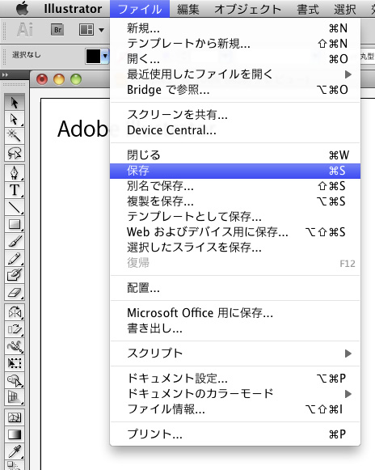375x470 pixels.
Task: Open the Apple menu
Action: click(x=22, y=8)
